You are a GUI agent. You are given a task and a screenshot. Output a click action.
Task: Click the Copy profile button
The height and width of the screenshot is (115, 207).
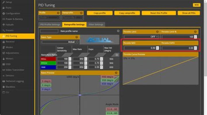click(x=100, y=13)
